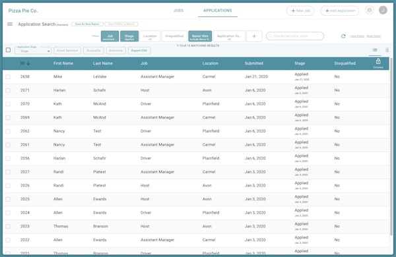
Task: Open Mike LeVake's application row
Action: click(196, 76)
